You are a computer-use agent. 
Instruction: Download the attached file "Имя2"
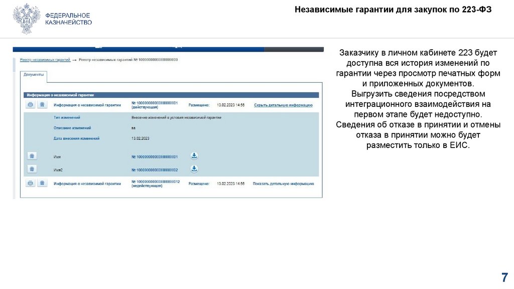pyautogui.click(x=194, y=169)
